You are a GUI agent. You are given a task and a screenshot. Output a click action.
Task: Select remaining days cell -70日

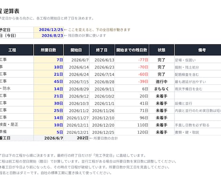[x=132, y=67]
